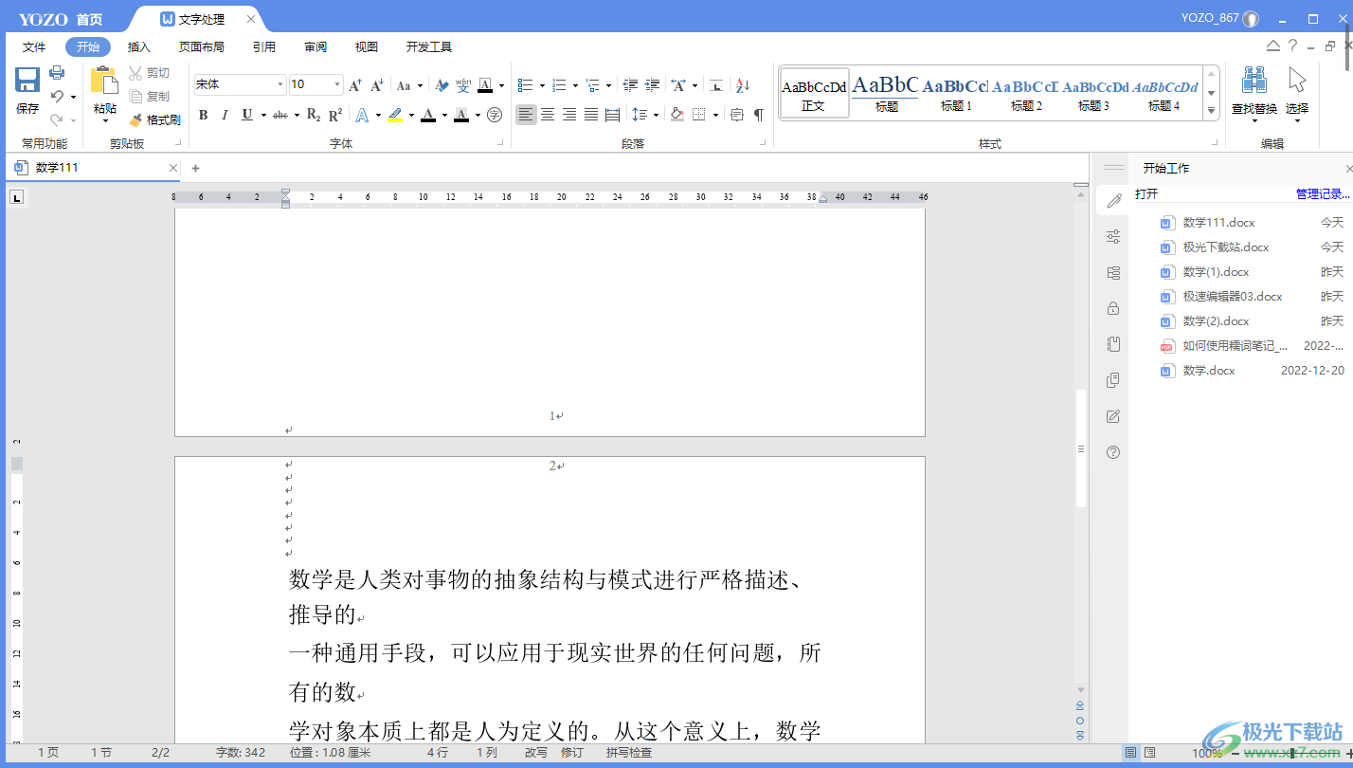Viewport: 1353px width, 768px height.
Task: Toggle Underline formatting
Action: pyautogui.click(x=246, y=115)
